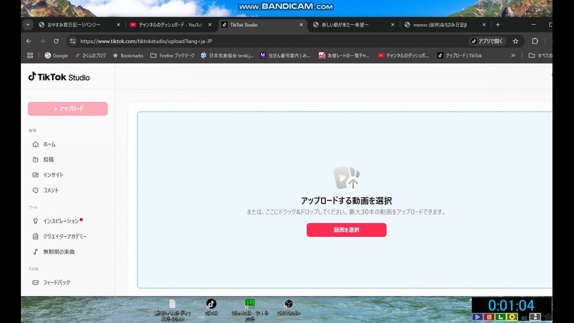Click the upload video card icon in drop zone

pyautogui.click(x=346, y=178)
